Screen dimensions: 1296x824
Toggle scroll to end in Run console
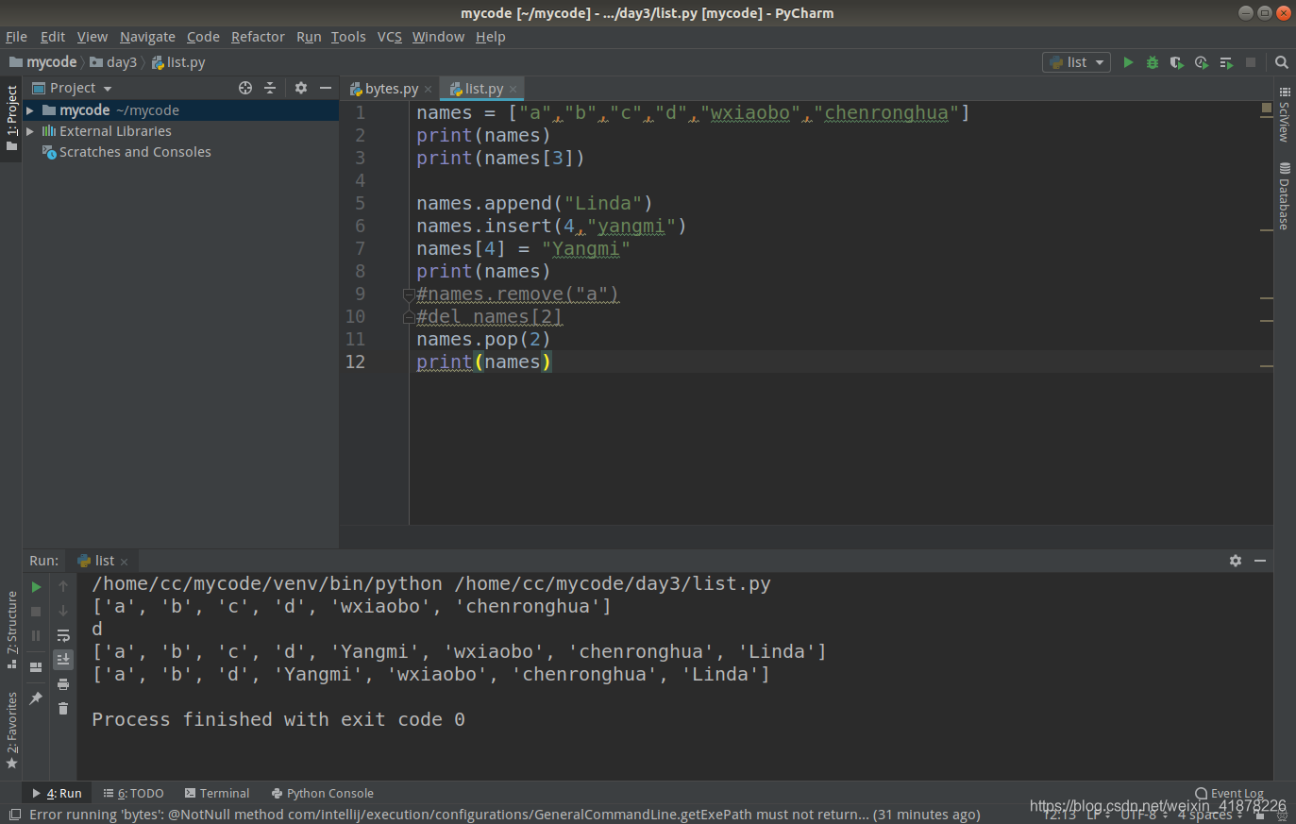pyautogui.click(x=63, y=659)
